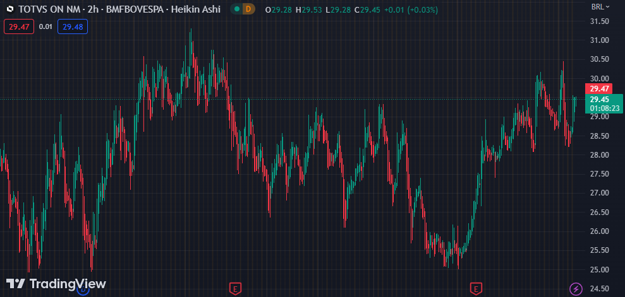Click the blue 29.48 buy price button
The image size is (625, 297).
pos(73,26)
